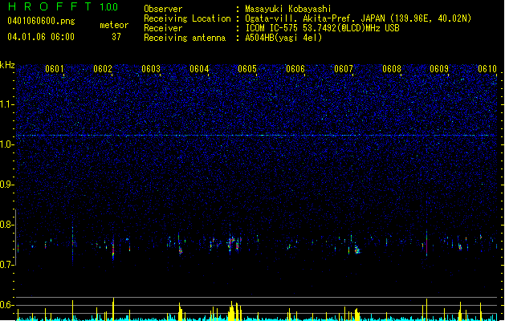
Task: Click time marker 0608
Action: (x=392, y=69)
